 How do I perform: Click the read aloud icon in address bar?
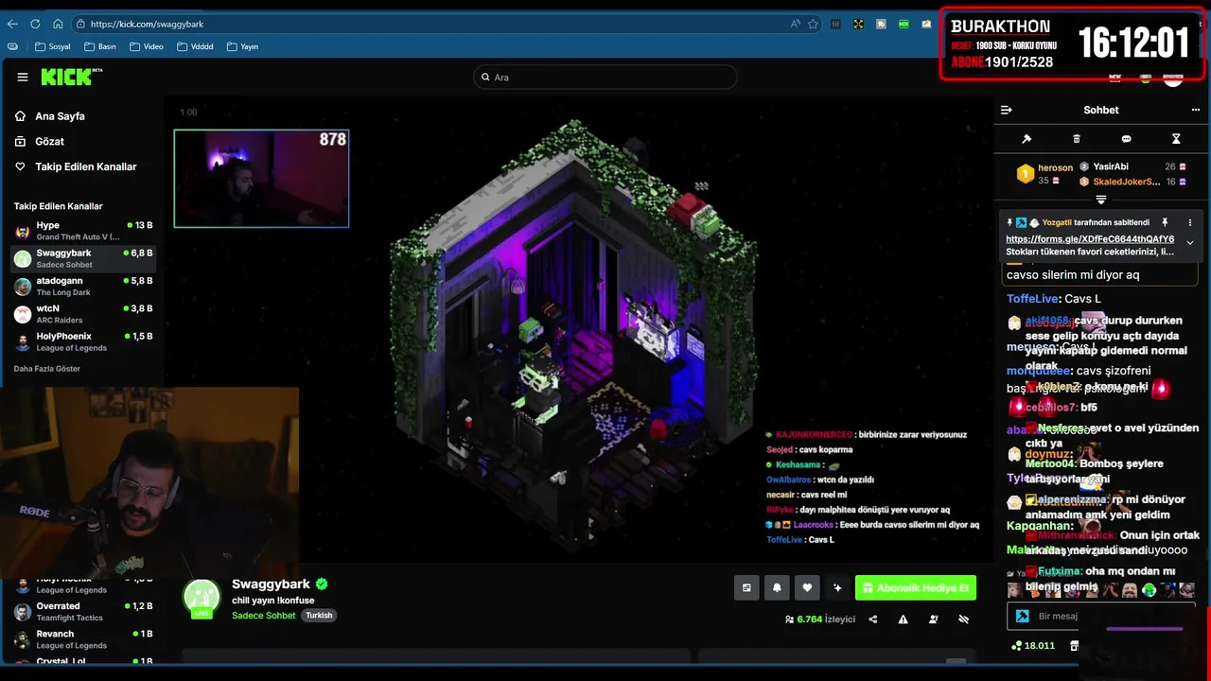[795, 24]
